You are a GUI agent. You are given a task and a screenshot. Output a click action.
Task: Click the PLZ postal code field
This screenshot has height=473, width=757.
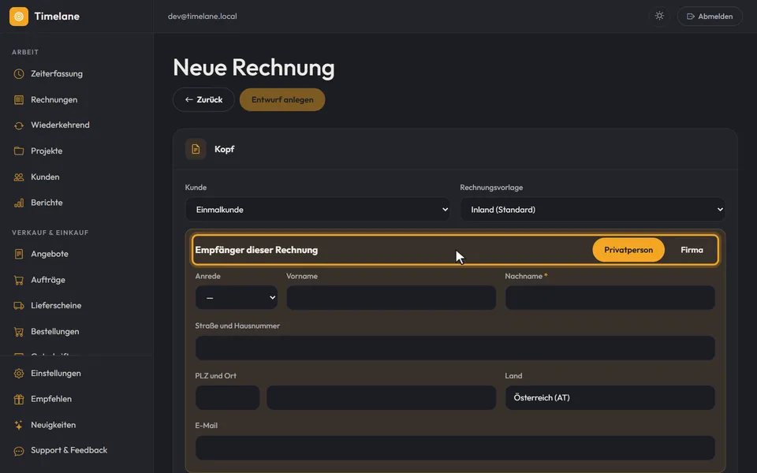(x=227, y=397)
